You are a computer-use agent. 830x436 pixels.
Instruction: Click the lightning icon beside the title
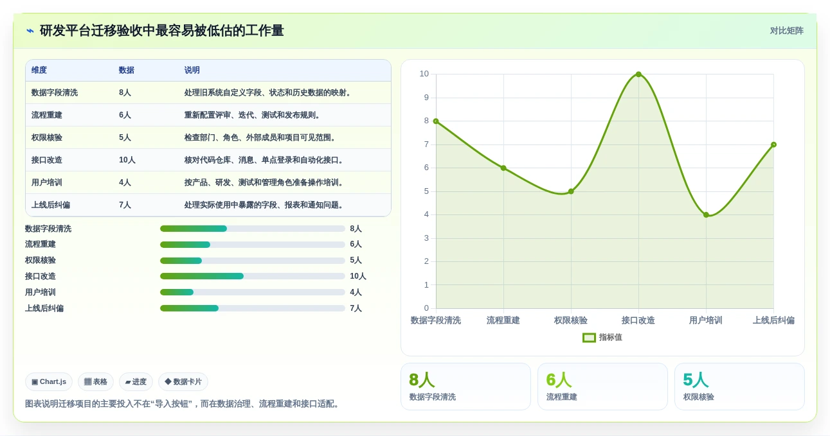(30, 31)
